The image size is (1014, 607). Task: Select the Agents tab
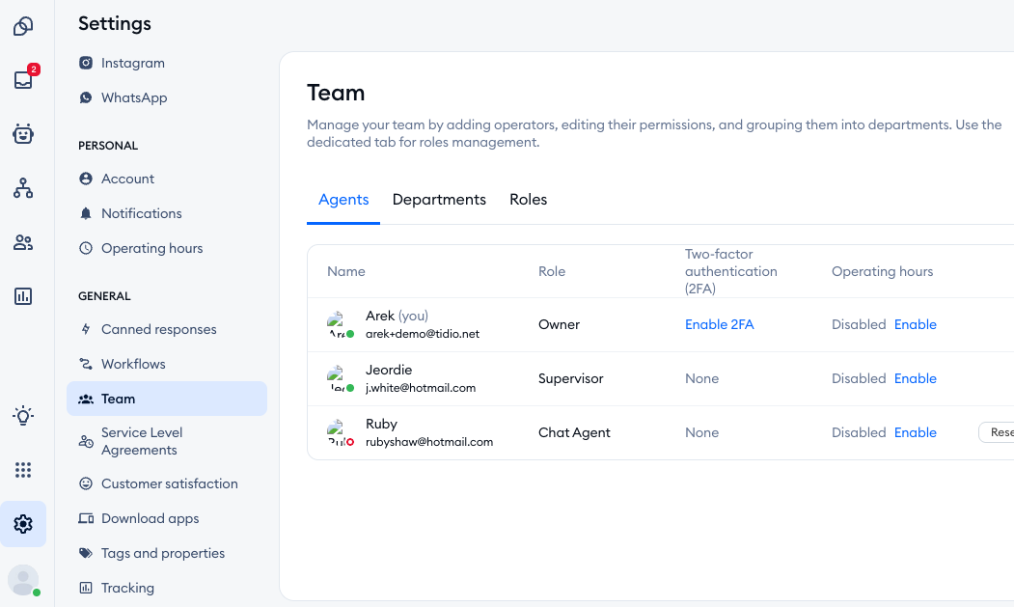pos(343,200)
